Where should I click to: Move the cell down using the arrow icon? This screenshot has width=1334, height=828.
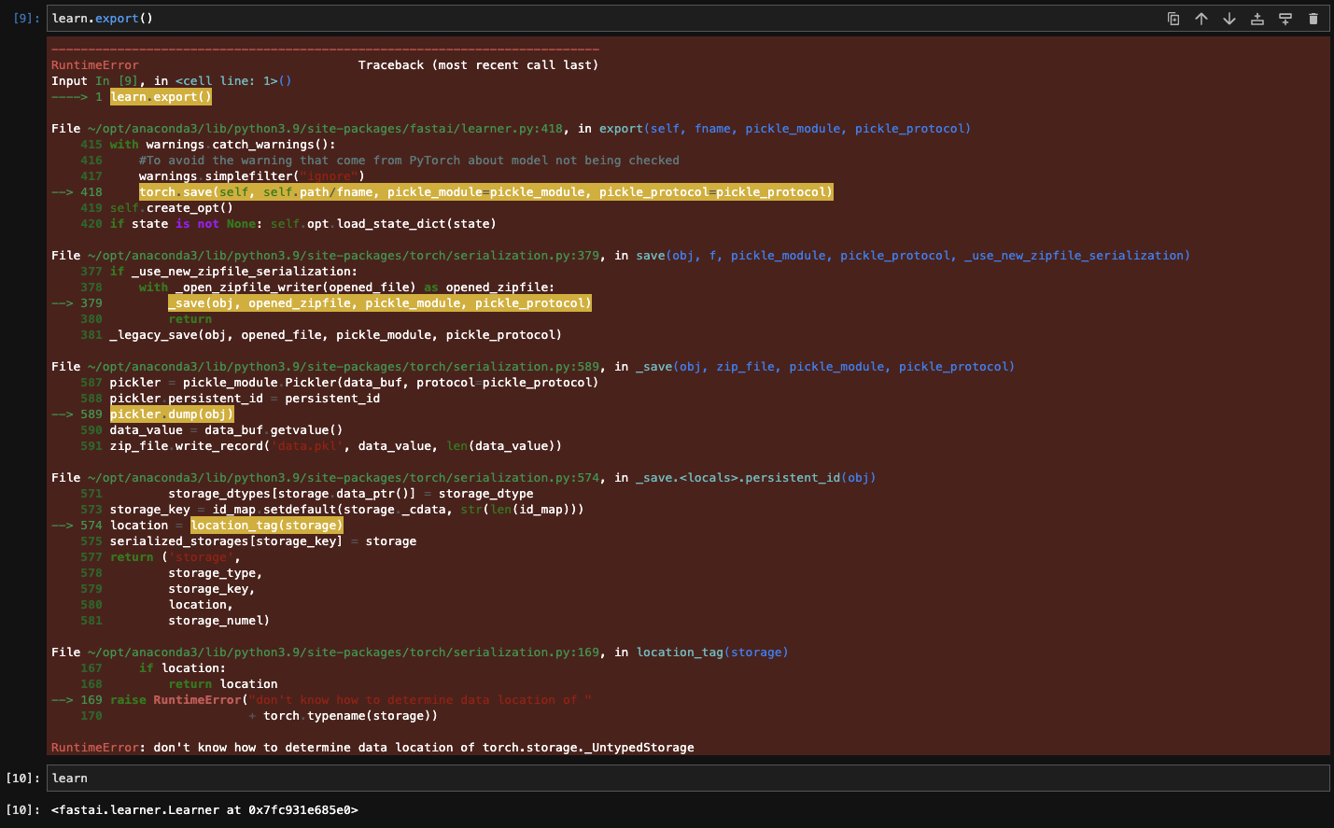point(1229,19)
